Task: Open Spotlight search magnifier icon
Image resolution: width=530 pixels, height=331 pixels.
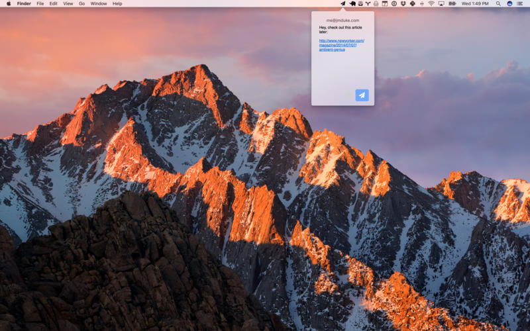Action: 498,3
